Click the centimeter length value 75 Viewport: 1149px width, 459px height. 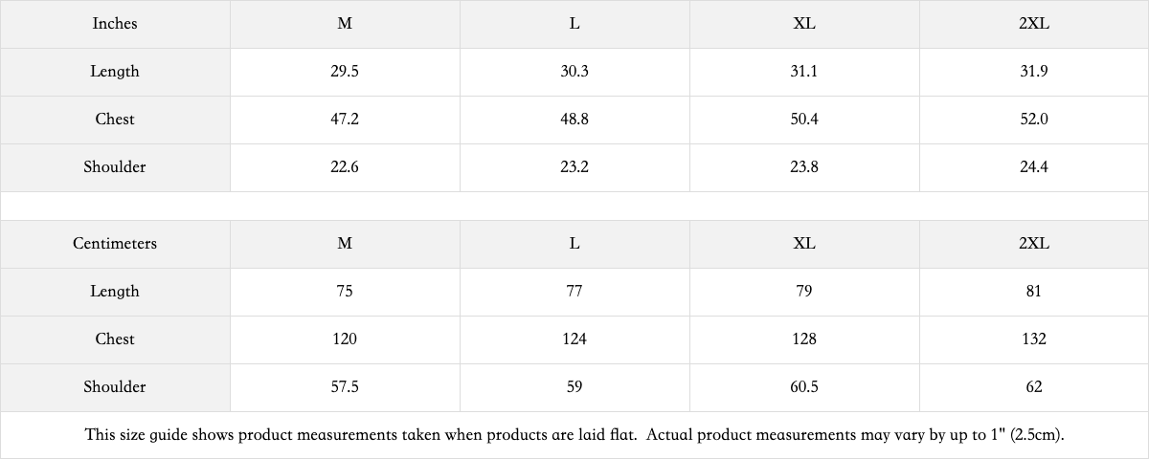pyautogui.click(x=345, y=292)
